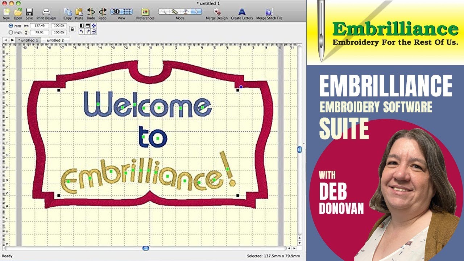This screenshot has width=464, height=261.
Task: Click the View toolbar label
Action: coord(121,18)
